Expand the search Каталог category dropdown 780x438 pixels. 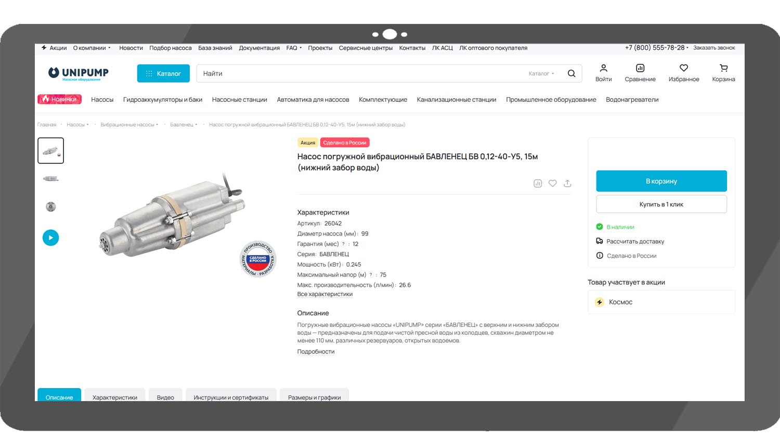pyautogui.click(x=541, y=74)
